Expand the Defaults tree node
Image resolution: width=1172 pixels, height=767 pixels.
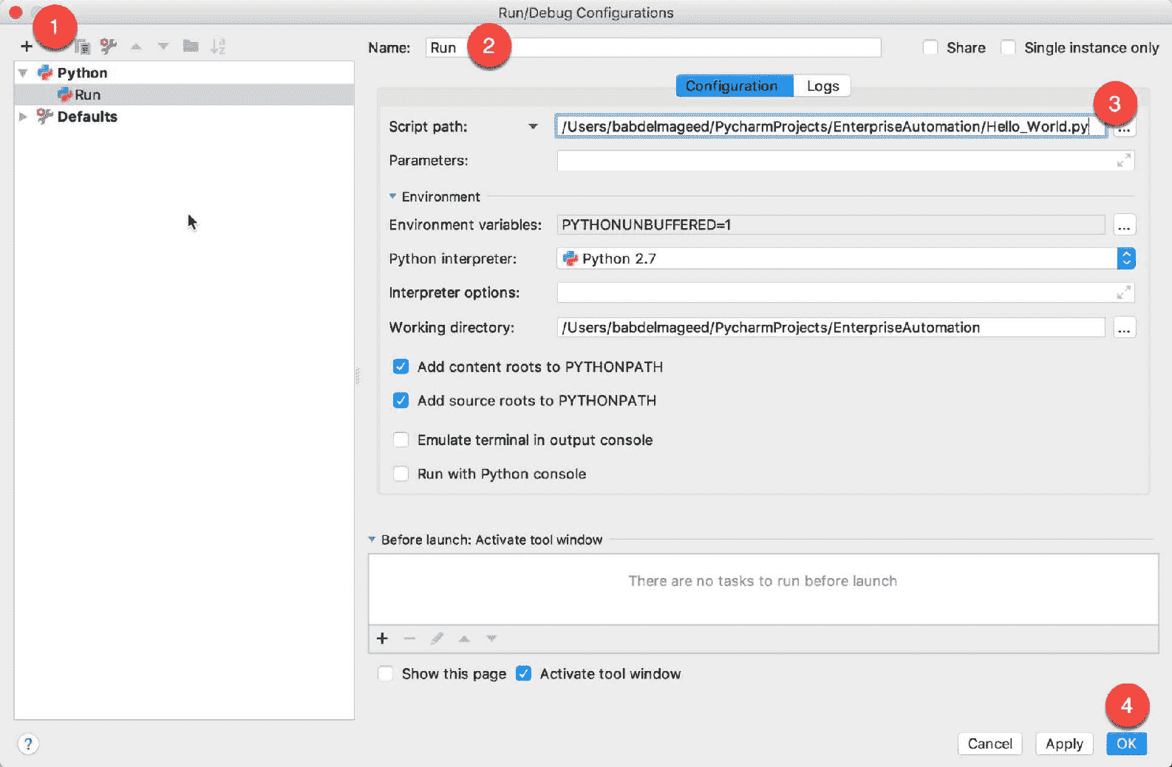coord(23,117)
